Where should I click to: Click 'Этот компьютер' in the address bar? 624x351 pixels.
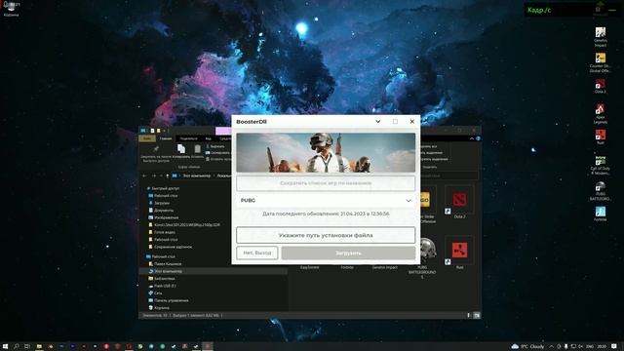point(197,175)
